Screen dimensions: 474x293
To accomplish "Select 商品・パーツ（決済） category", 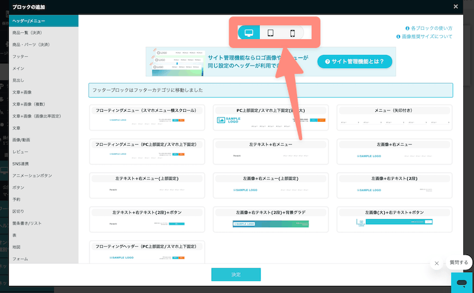I will 44,44.
